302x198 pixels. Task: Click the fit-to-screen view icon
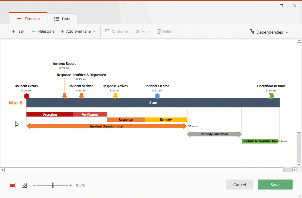click(x=12, y=185)
